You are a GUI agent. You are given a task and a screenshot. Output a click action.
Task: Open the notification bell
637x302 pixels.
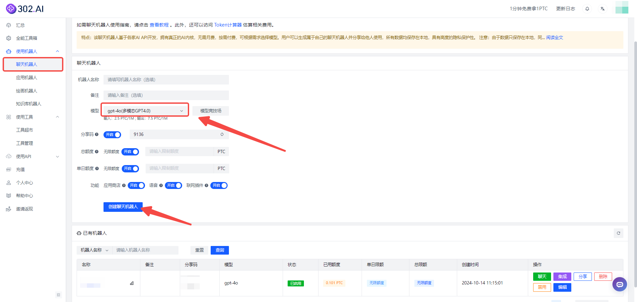pos(587,9)
